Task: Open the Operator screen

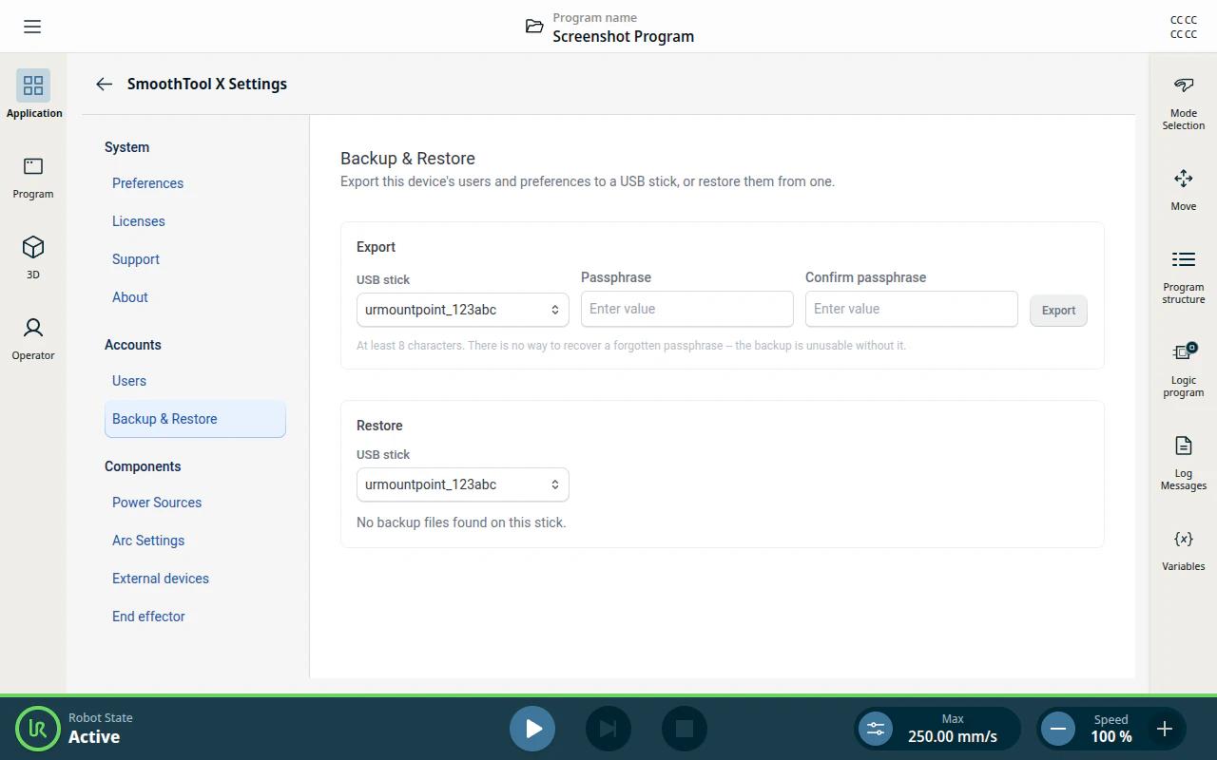Action: click(x=33, y=339)
